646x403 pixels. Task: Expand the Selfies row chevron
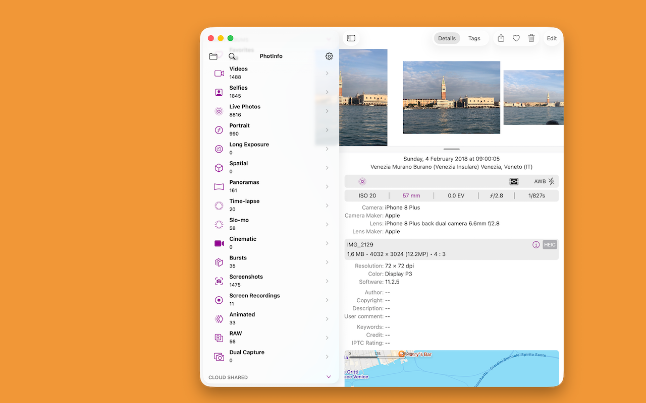[327, 92]
